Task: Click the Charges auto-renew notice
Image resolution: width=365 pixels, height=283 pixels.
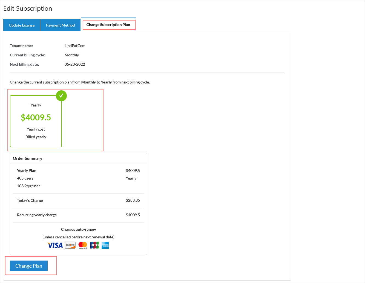Action: click(78, 229)
